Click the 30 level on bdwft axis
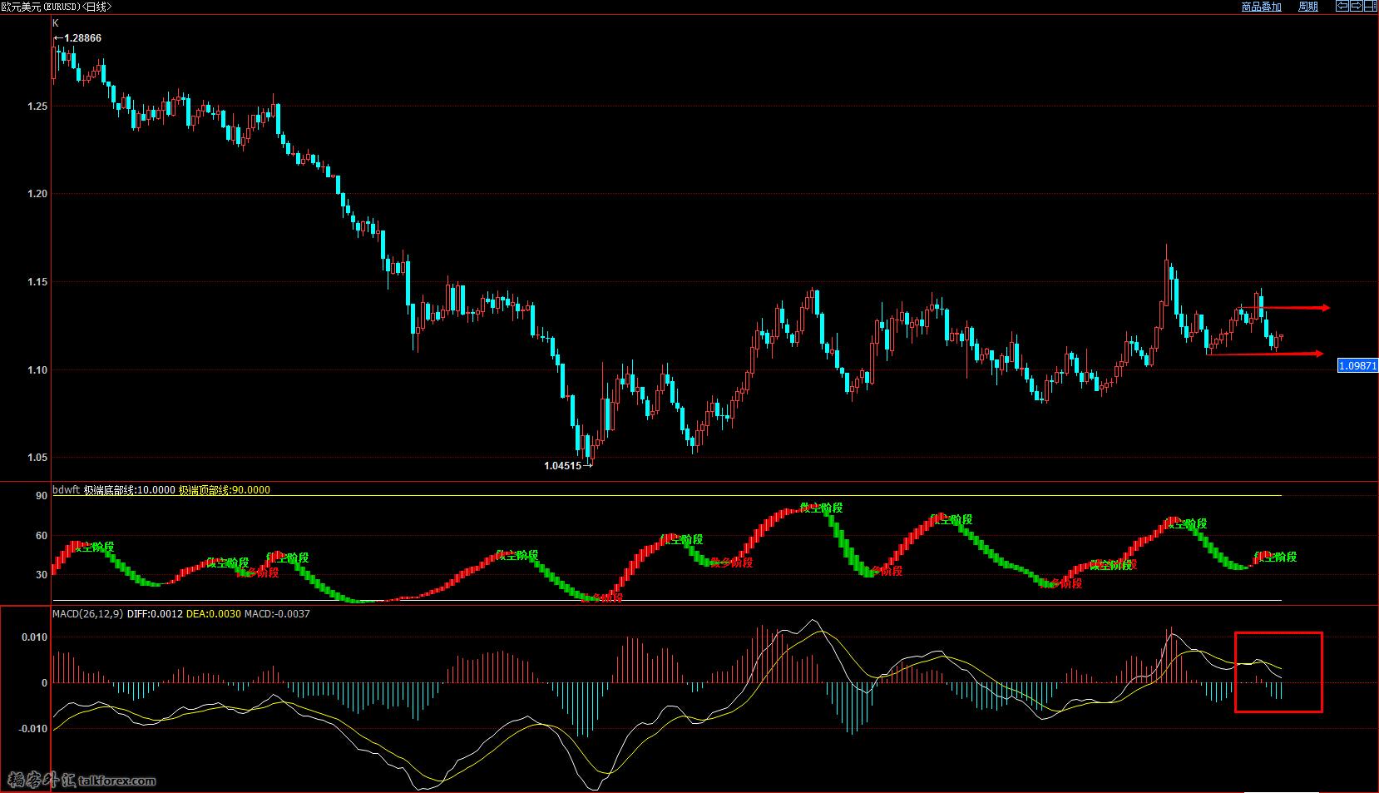The width and height of the screenshot is (1379, 793). pyautogui.click(x=41, y=575)
